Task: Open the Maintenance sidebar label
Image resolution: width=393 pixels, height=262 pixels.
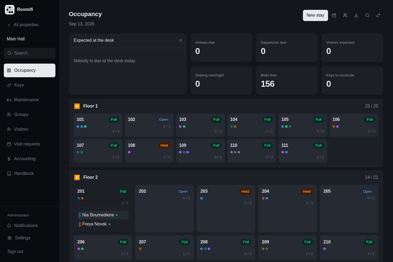Action: coord(26,100)
